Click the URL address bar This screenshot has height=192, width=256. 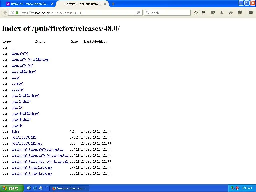pos(77,13)
